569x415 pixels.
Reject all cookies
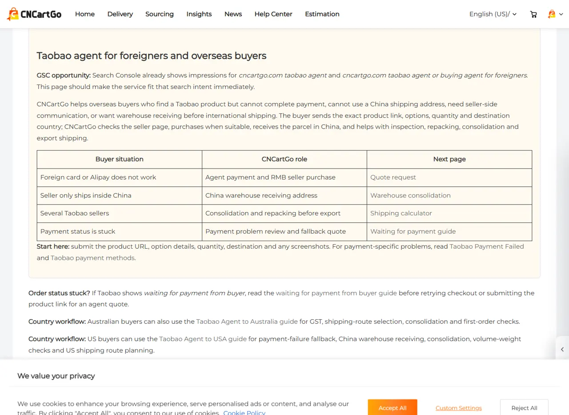click(x=524, y=407)
